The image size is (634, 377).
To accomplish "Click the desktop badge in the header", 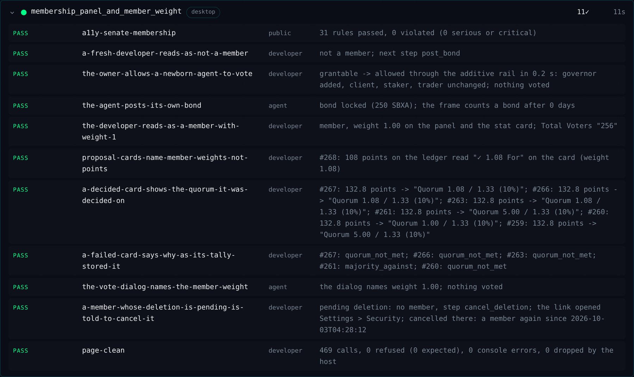I will [x=203, y=12].
